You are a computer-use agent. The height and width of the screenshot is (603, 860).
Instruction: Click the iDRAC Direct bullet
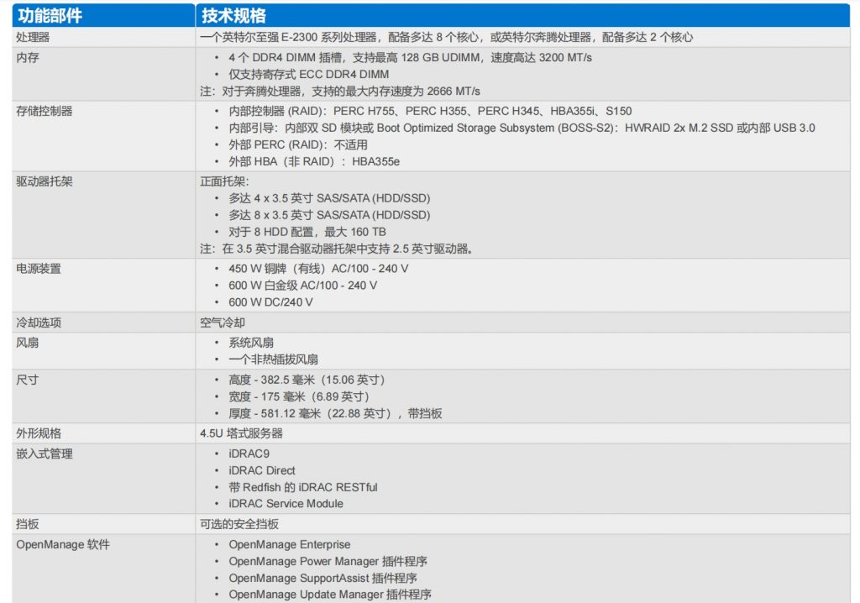[262, 471]
